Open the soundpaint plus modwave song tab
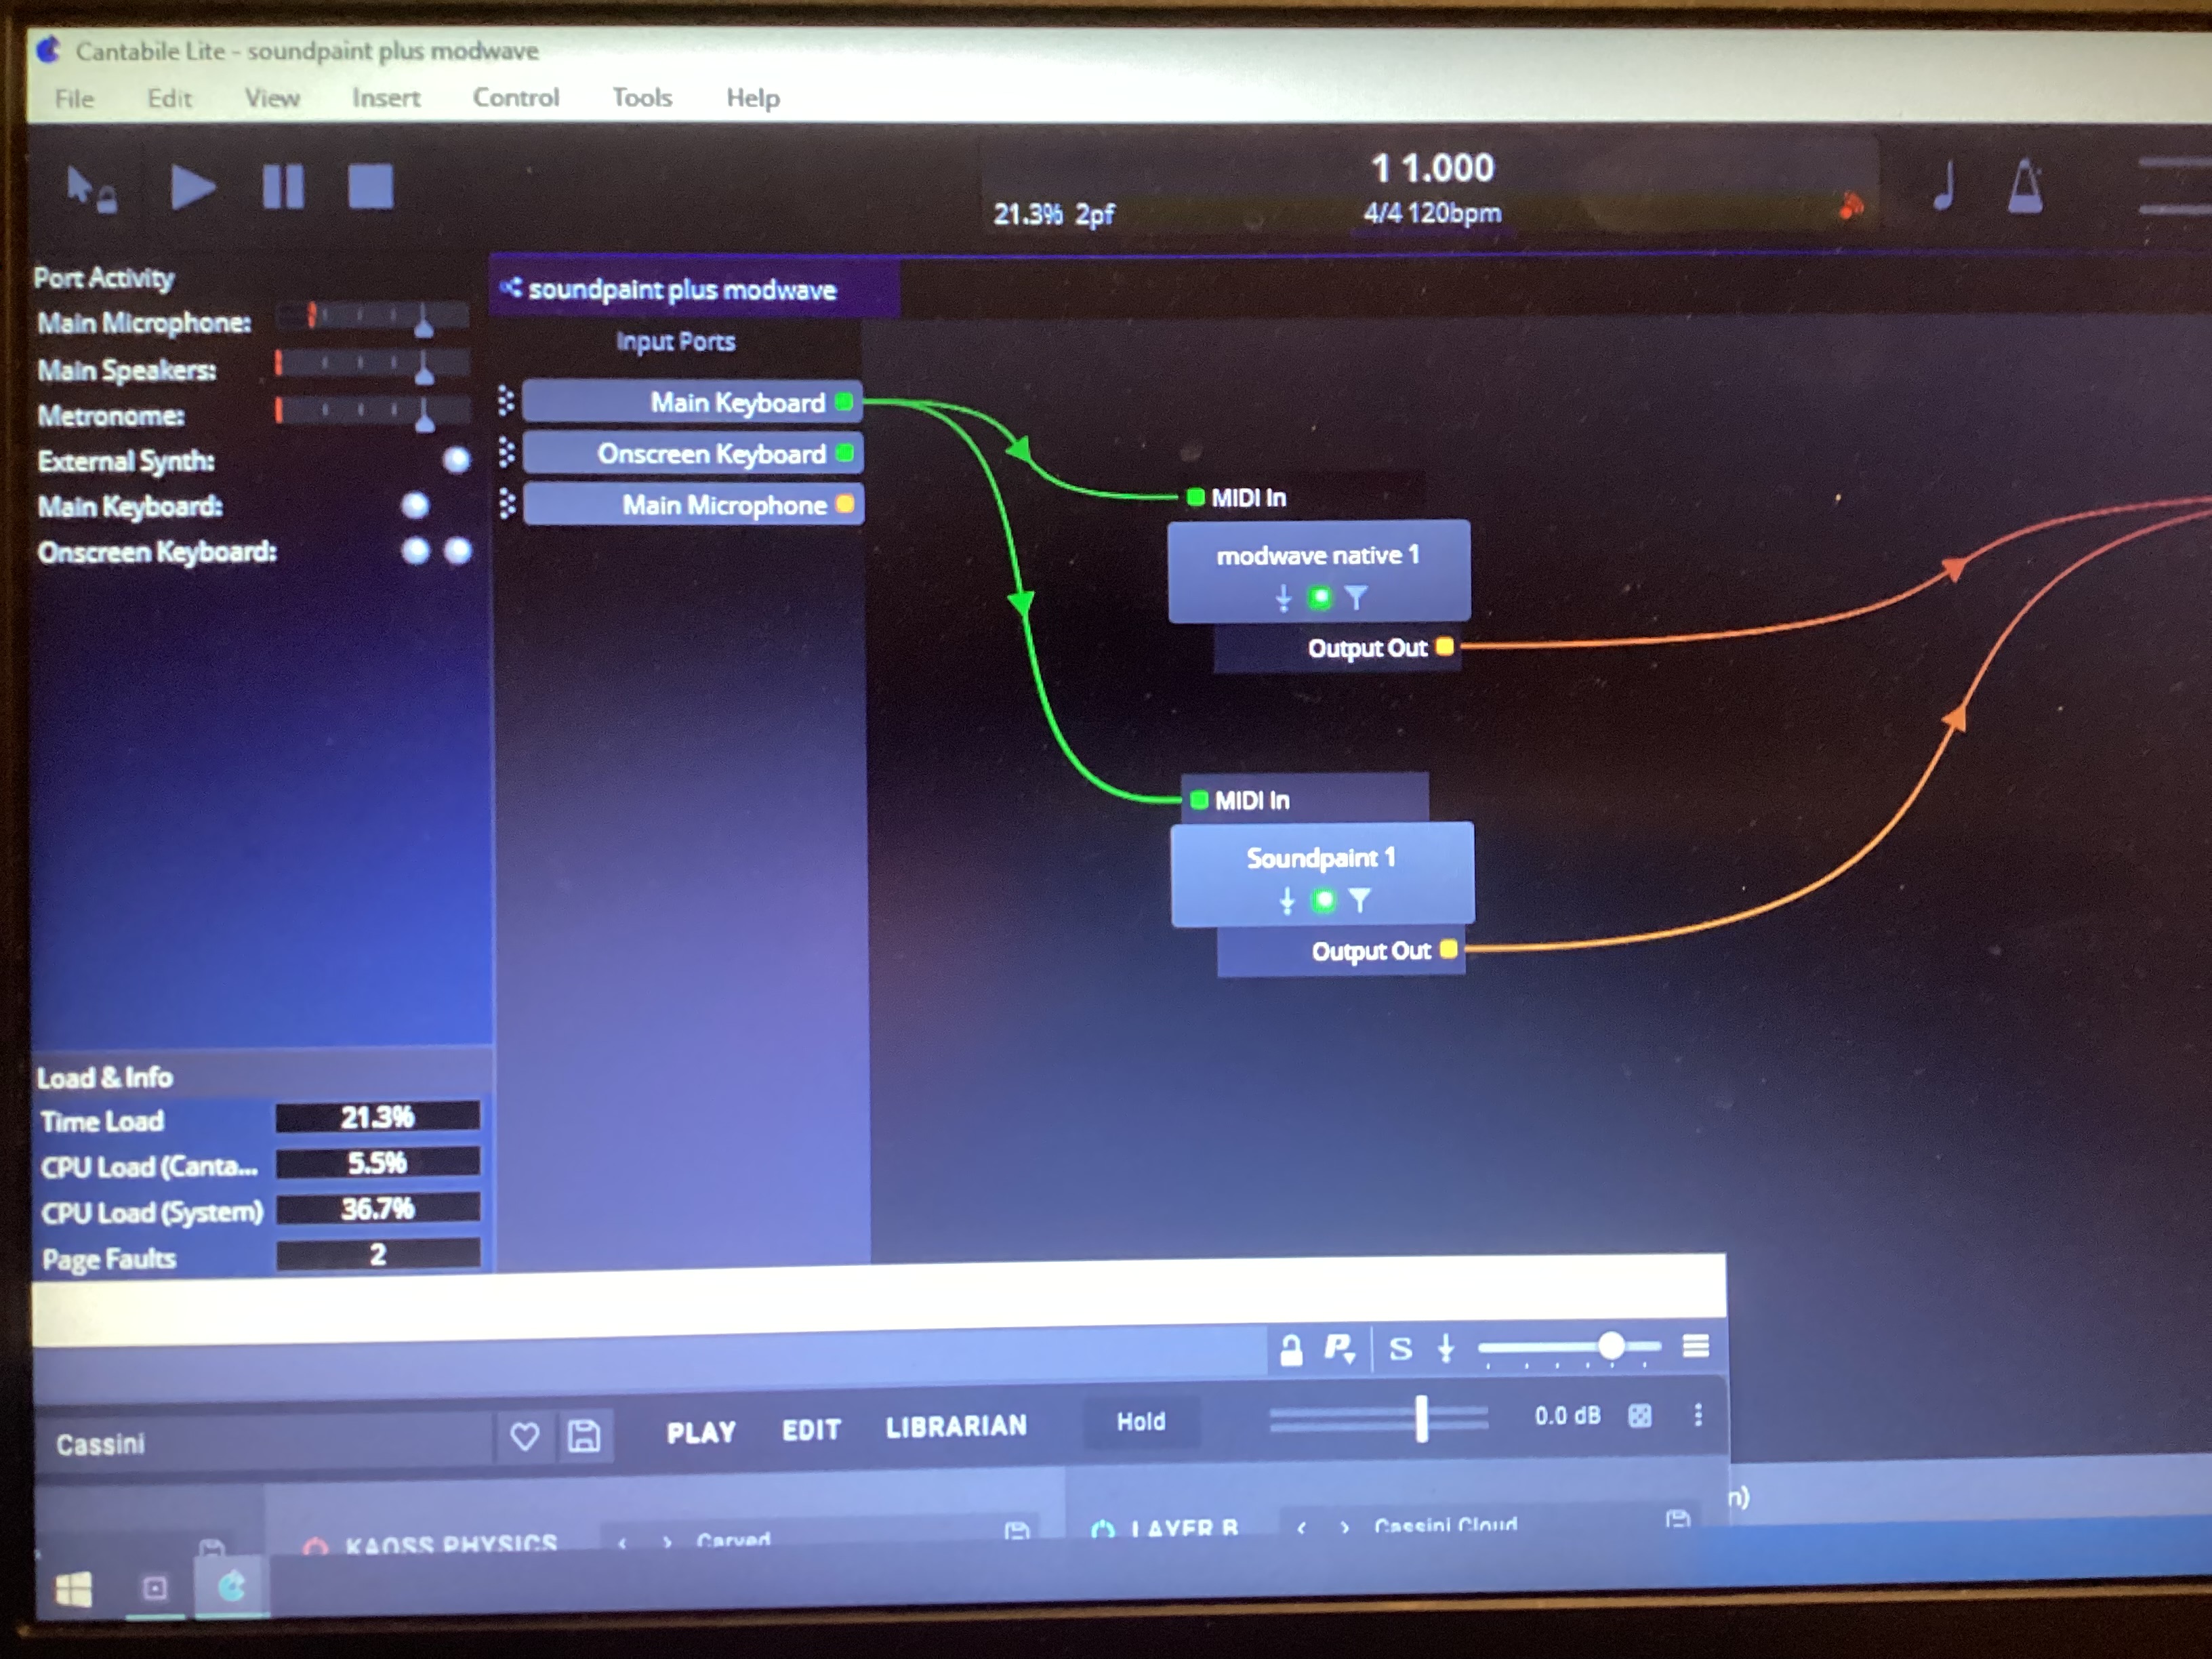This screenshot has height=1659, width=2212. 694,289
